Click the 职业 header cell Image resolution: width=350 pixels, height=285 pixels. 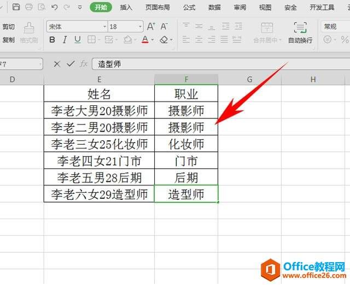[x=186, y=93]
